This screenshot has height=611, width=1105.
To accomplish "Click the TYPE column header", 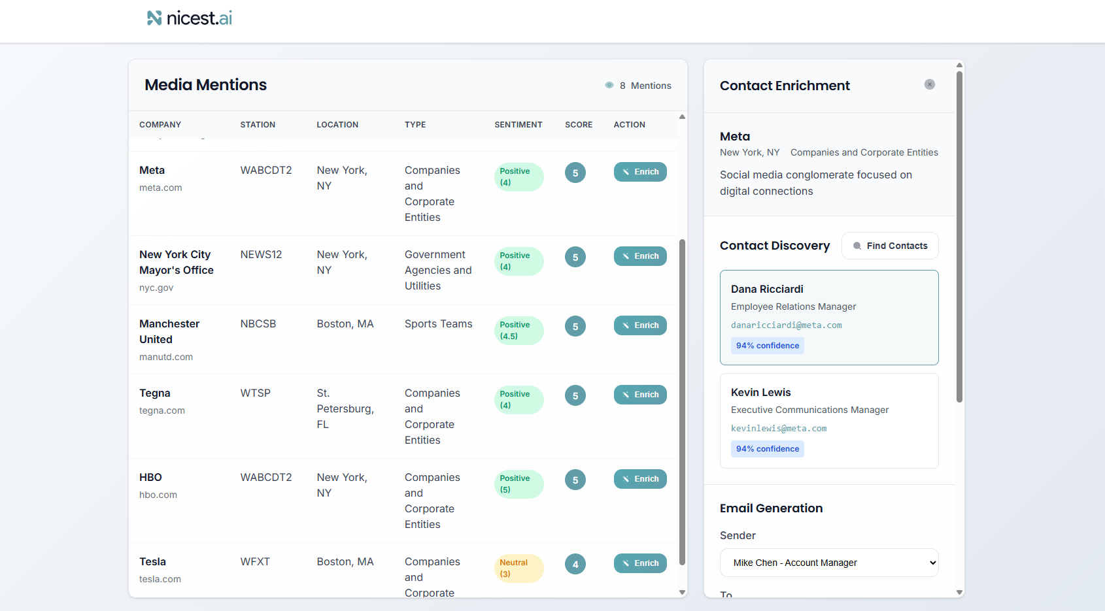I will pos(415,125).
